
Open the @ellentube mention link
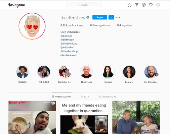tap(67, 40)
